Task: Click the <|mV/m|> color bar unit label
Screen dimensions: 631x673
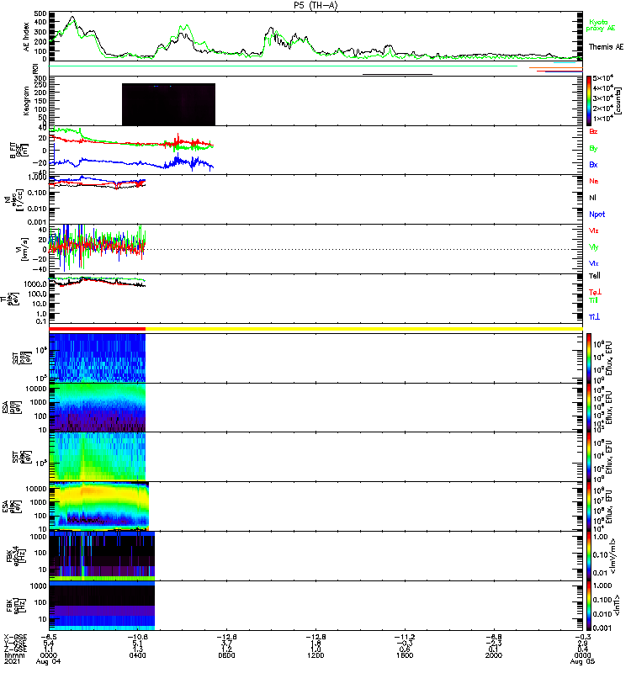Action: [x=613, y=556]
